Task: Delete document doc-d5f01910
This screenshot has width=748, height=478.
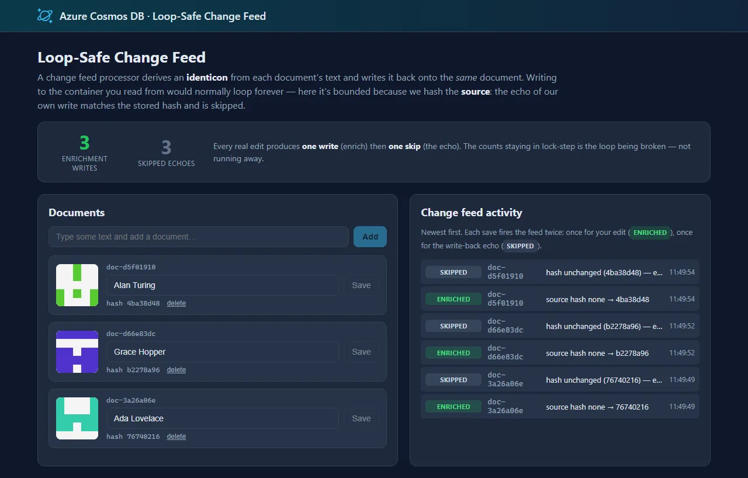Action: (176, 303)
